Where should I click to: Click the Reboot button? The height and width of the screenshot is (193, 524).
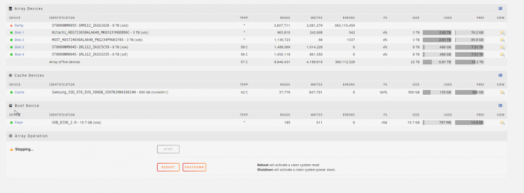point(168,167)
